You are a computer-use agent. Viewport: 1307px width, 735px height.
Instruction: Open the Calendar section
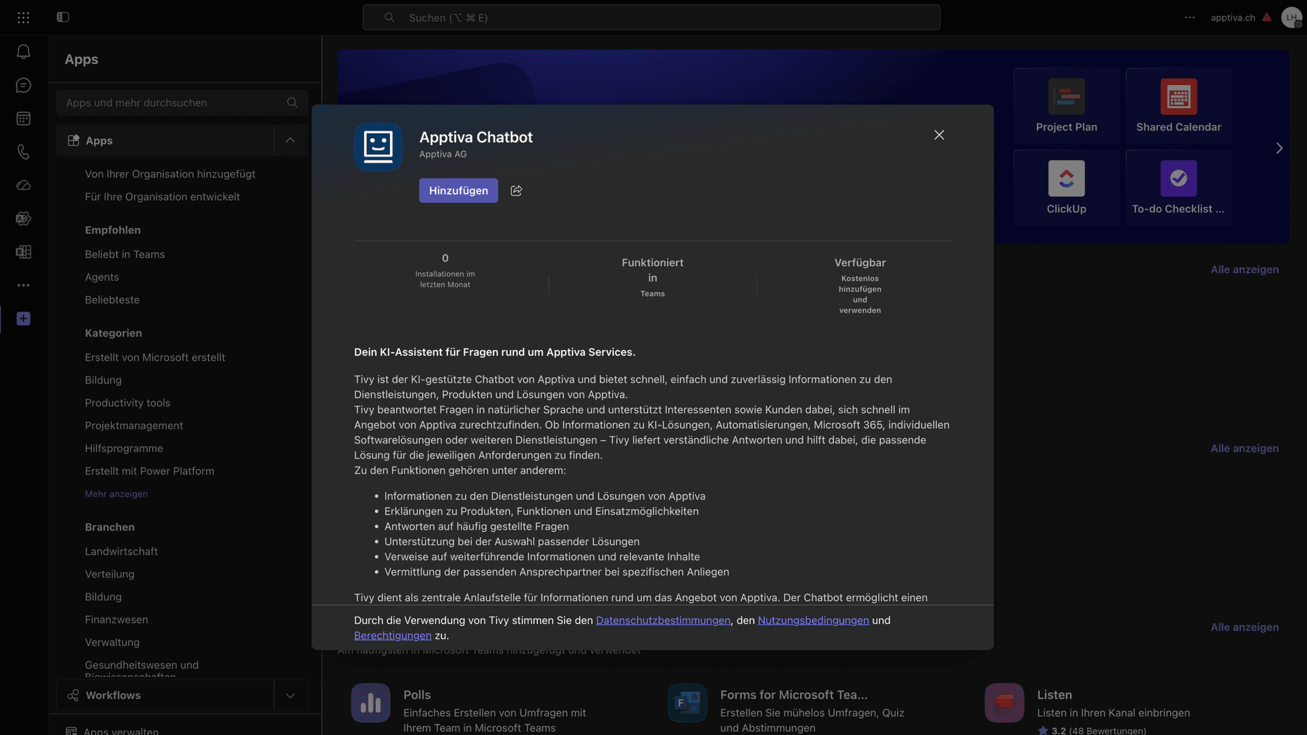pyautogui.click(x=23, y=118)
